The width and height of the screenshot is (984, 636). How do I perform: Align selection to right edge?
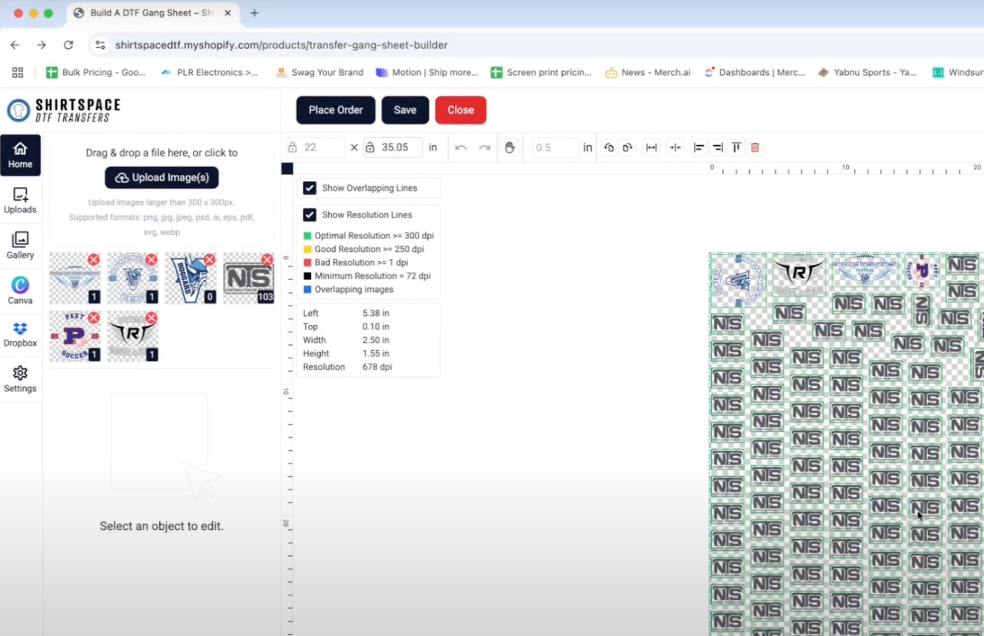coord(718,147)
